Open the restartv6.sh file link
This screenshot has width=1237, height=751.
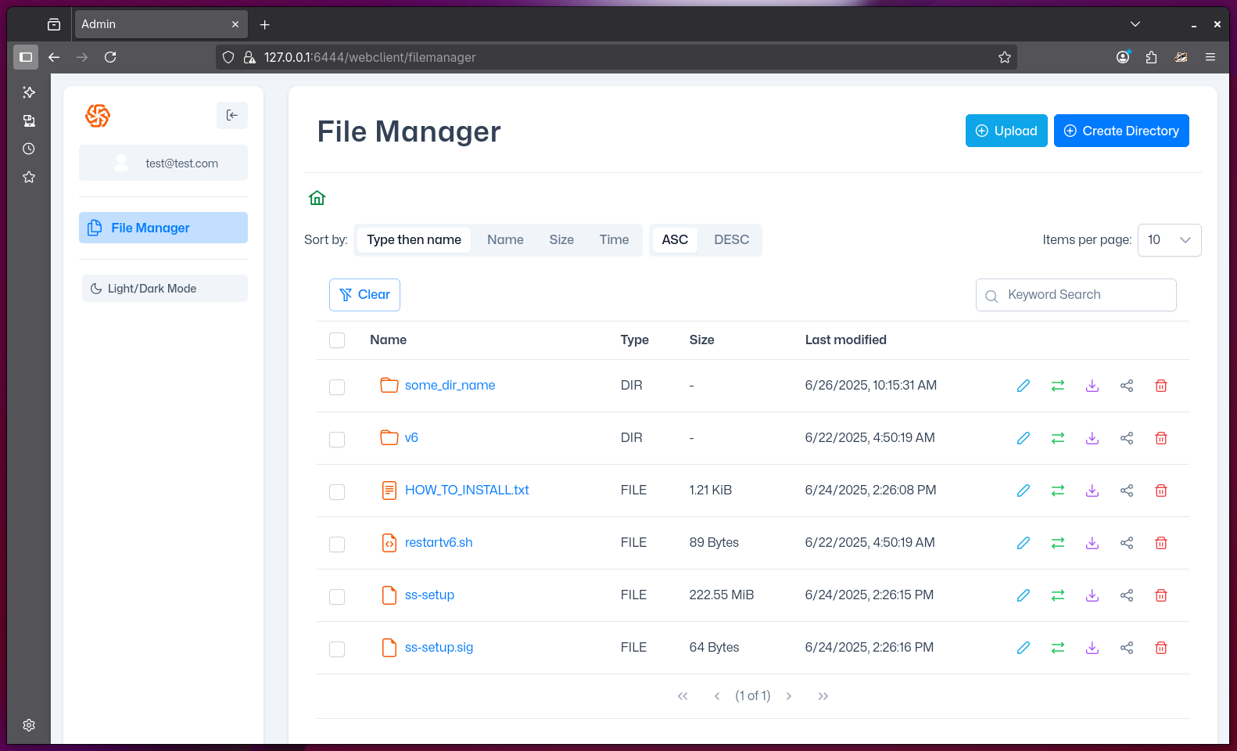coord(439,542)
